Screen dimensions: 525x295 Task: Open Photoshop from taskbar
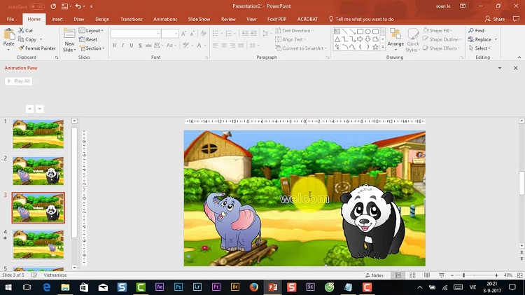click(x=178, y=287)
